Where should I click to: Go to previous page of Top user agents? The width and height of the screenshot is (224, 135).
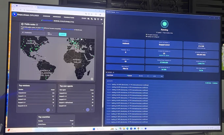coord(83,110)
